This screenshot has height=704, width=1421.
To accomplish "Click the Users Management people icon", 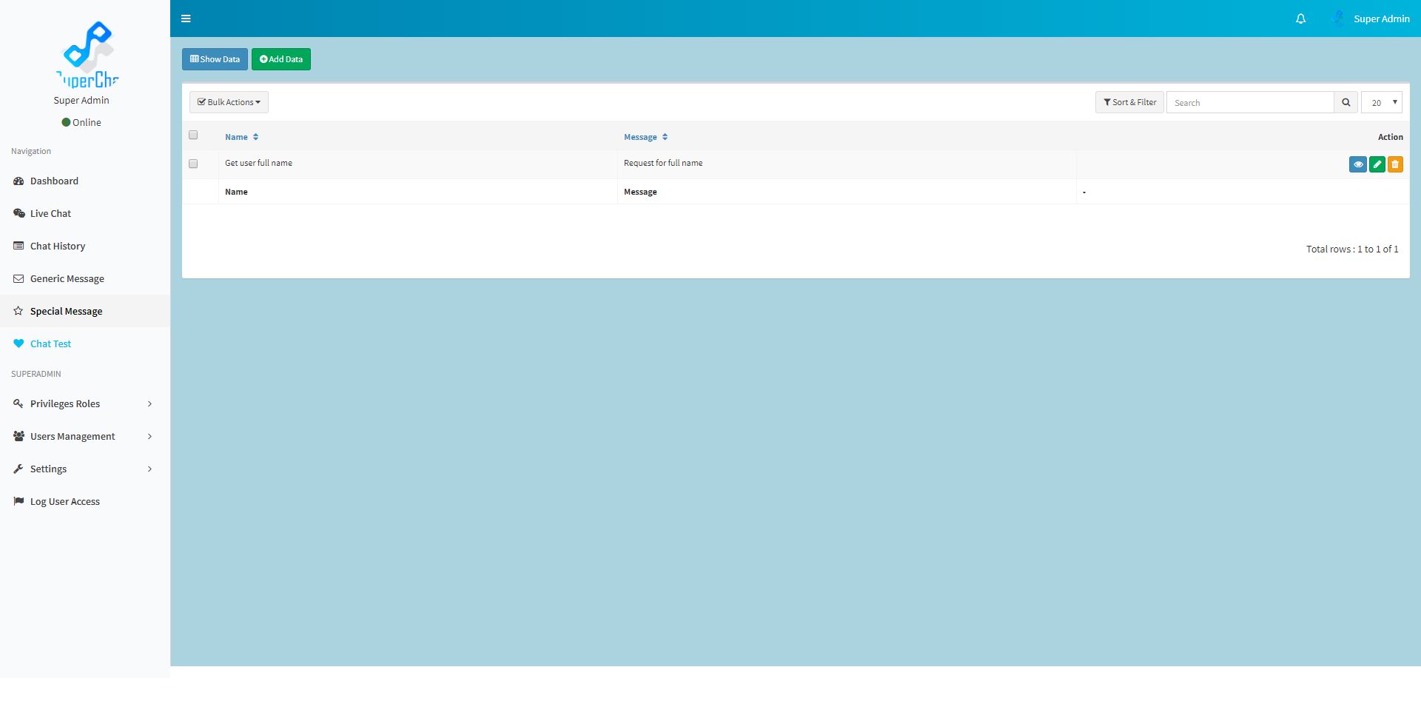I will (x=19, y=436).
